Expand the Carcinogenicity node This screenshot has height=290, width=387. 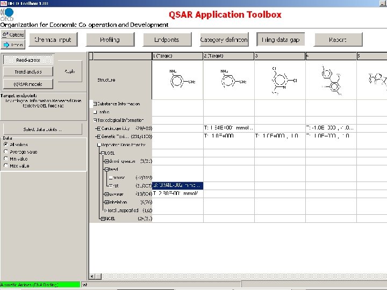tap(98, 128)
